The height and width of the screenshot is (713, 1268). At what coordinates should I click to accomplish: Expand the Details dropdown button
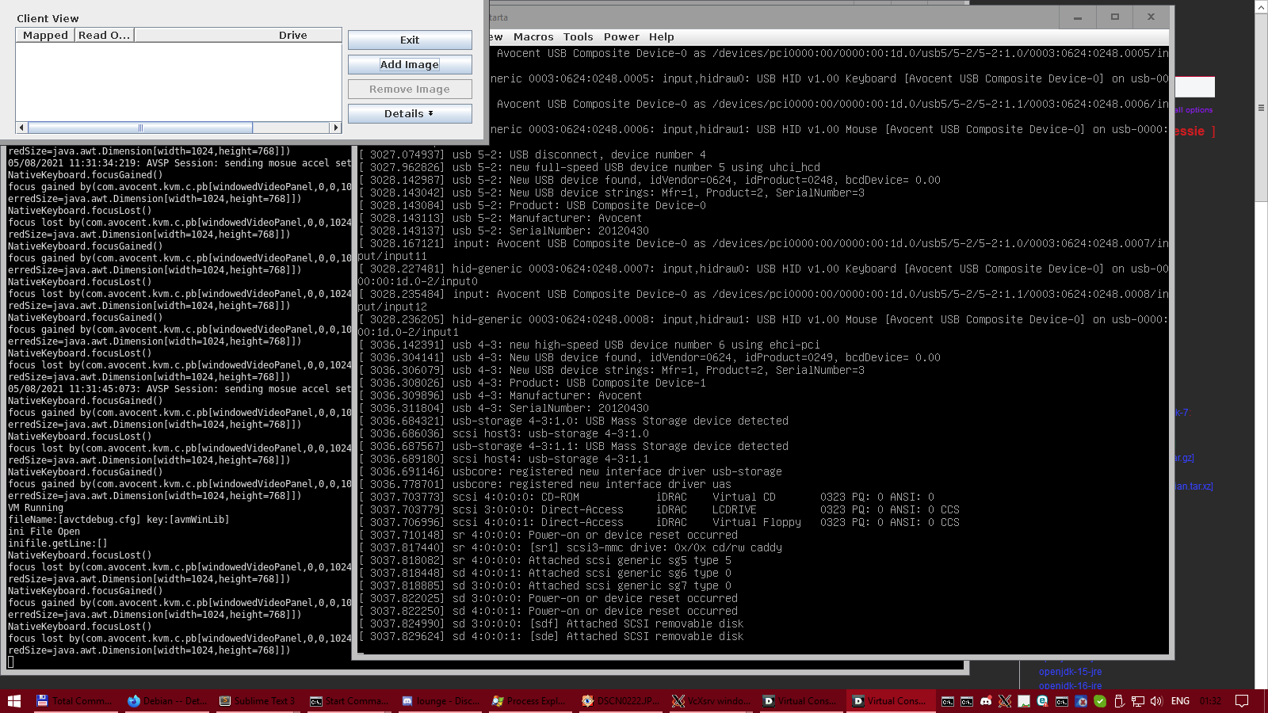(x=410, y=114)
